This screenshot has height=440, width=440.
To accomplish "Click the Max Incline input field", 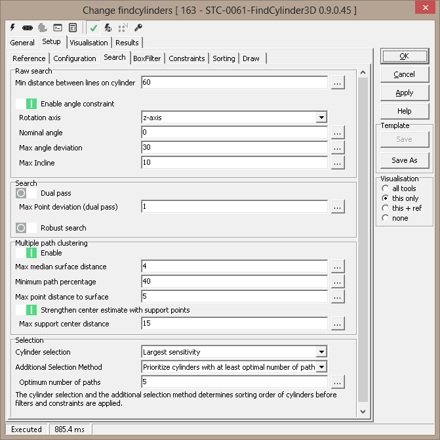I will click(x=234, y=163).
